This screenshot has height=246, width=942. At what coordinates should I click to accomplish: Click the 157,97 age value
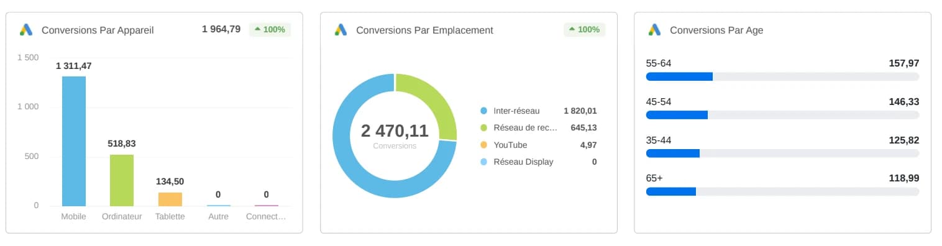point(903,63)
